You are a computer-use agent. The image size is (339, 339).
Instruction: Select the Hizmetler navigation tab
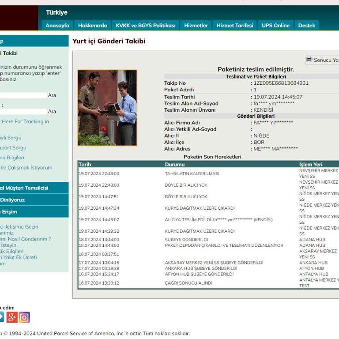click(196, 26)
